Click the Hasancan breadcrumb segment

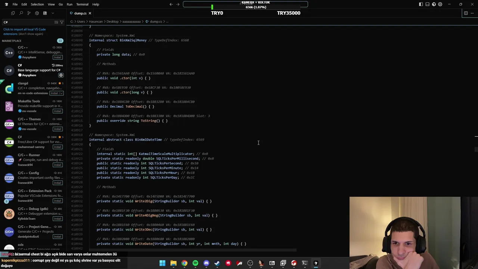(x=96, y=21)
